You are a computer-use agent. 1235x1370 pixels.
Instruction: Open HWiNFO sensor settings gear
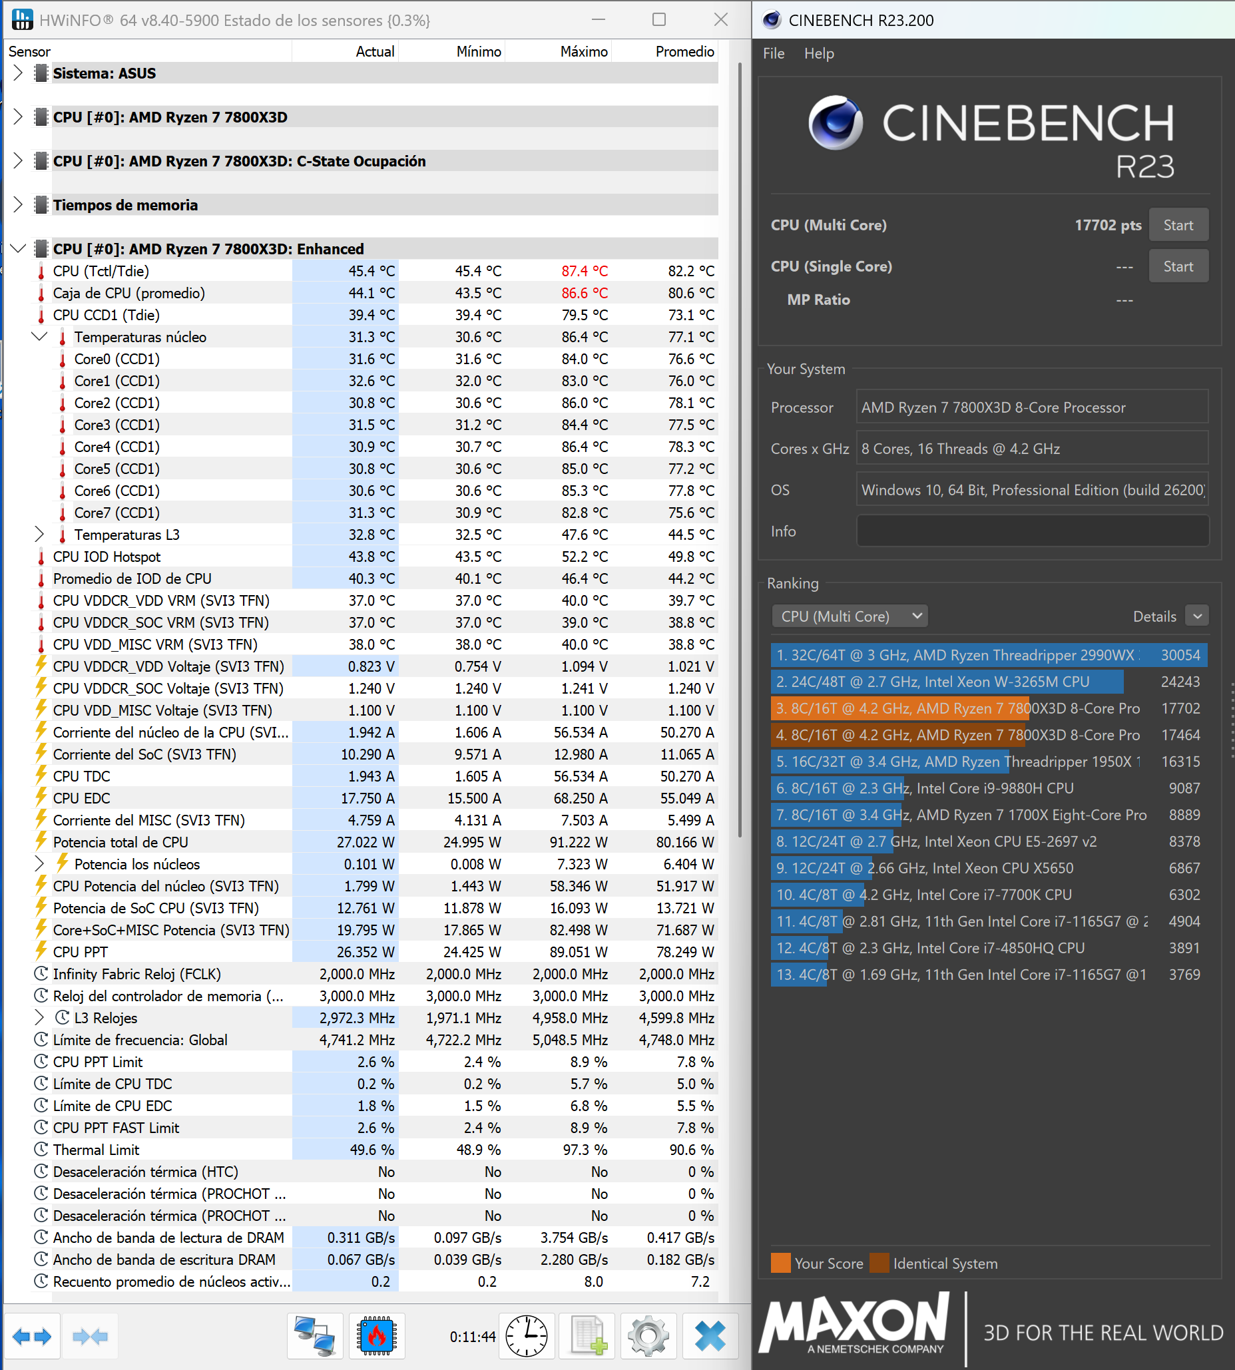648,1336
